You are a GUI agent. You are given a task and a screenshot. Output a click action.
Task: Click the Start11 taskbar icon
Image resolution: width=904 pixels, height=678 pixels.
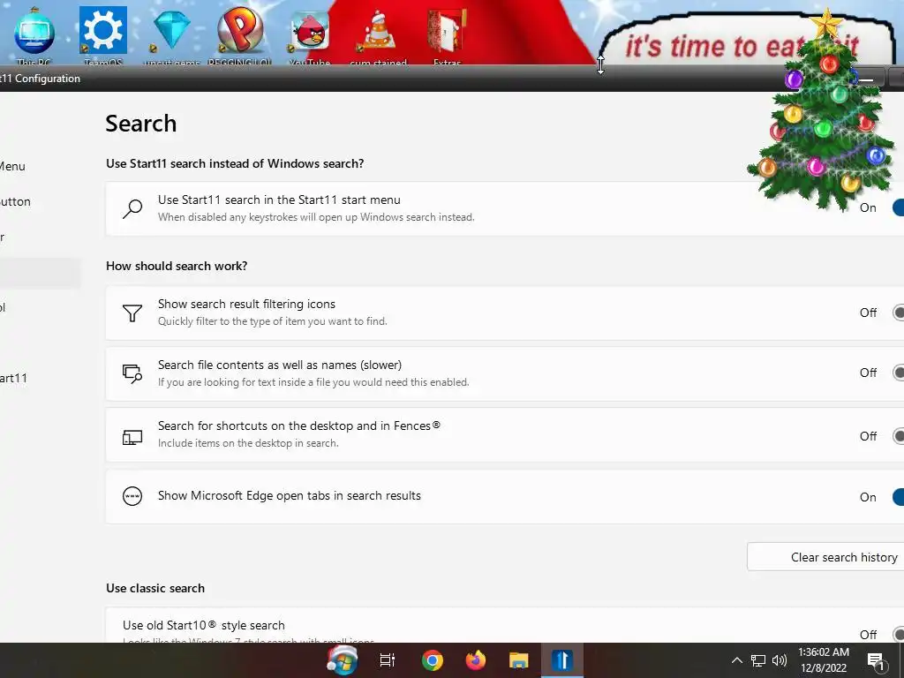click(562, 660)
